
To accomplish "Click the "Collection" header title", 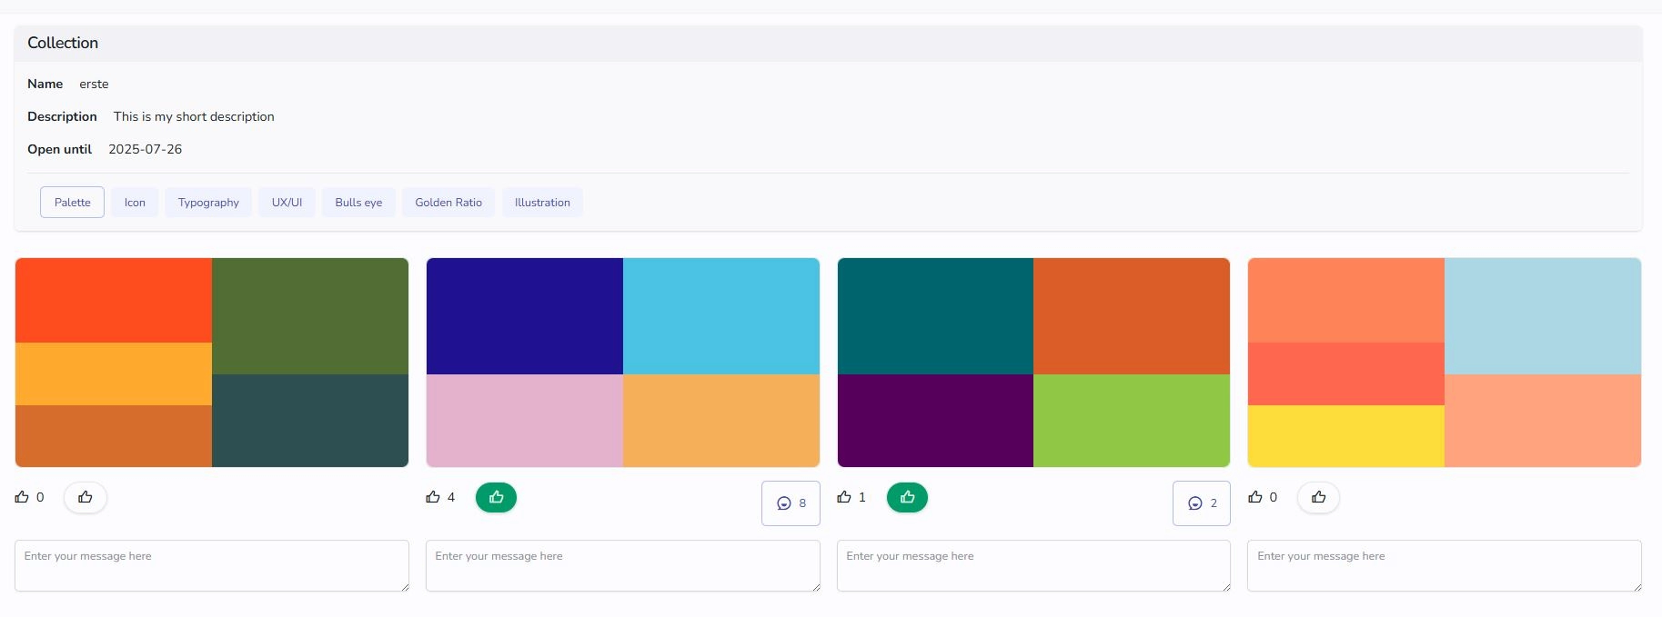I will coord(63,43).
